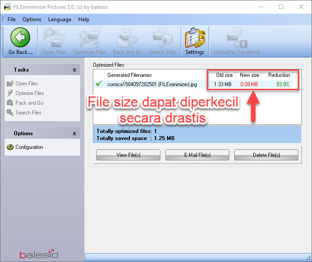The image size is (312, 262).
Task: Click the Tasks panel header title
Action: click(x=22, y=70)
